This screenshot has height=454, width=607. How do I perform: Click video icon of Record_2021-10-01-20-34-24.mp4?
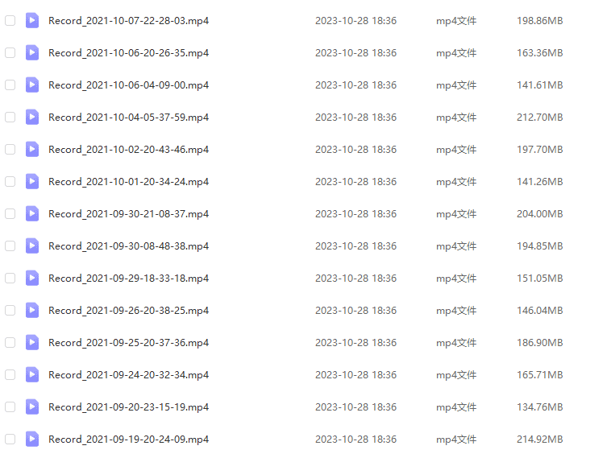[x=32, y=181]
